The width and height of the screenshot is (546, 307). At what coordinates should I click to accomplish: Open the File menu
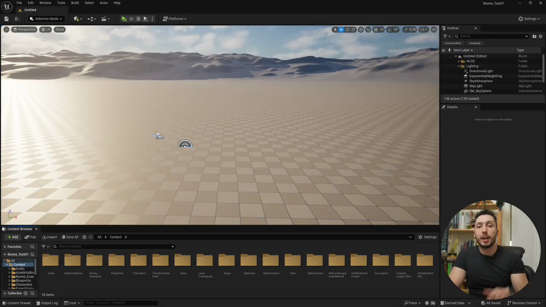[19, 3]
